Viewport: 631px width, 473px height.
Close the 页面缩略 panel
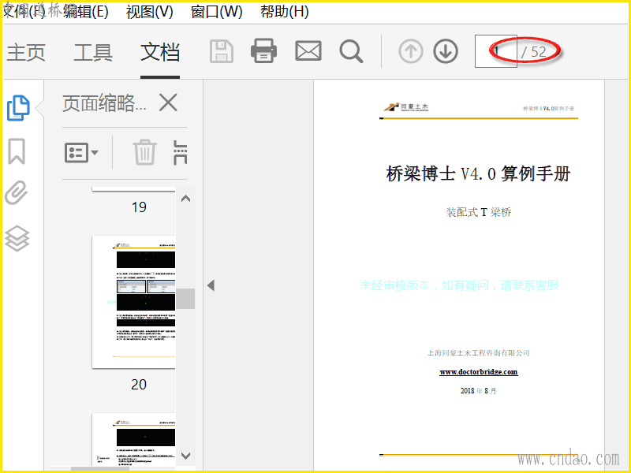pyautogui.click(x=168, y=102)
